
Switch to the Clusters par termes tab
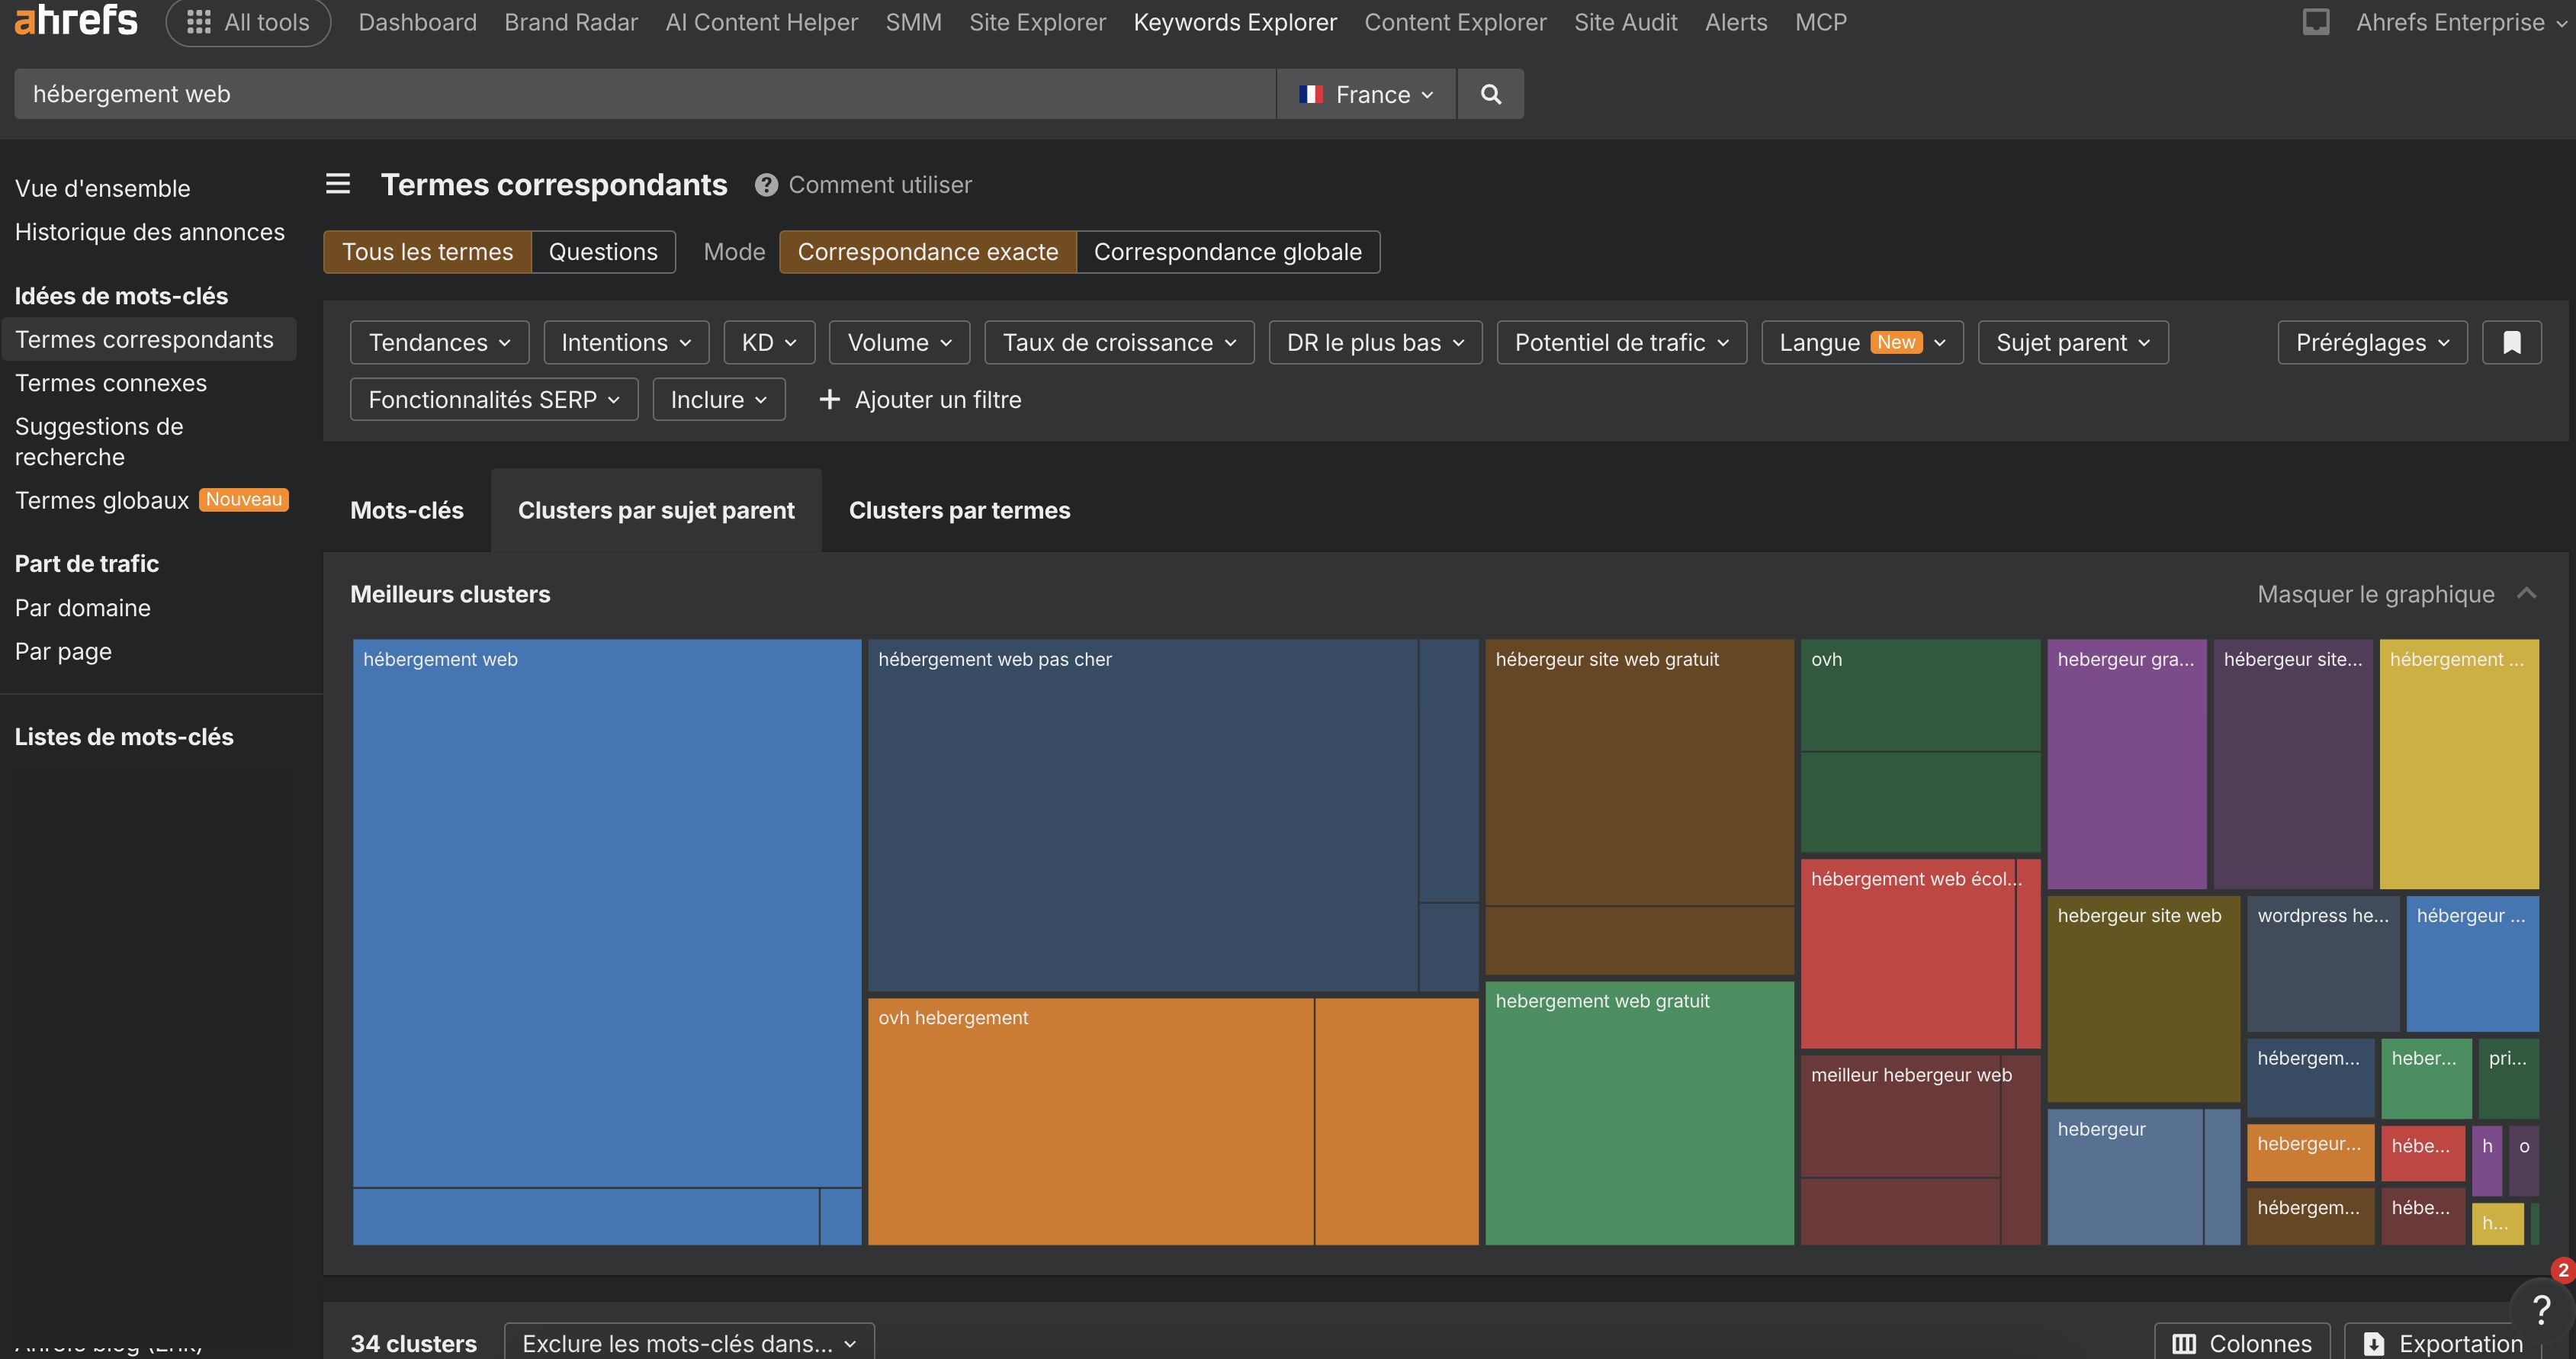tap(958, 510)
